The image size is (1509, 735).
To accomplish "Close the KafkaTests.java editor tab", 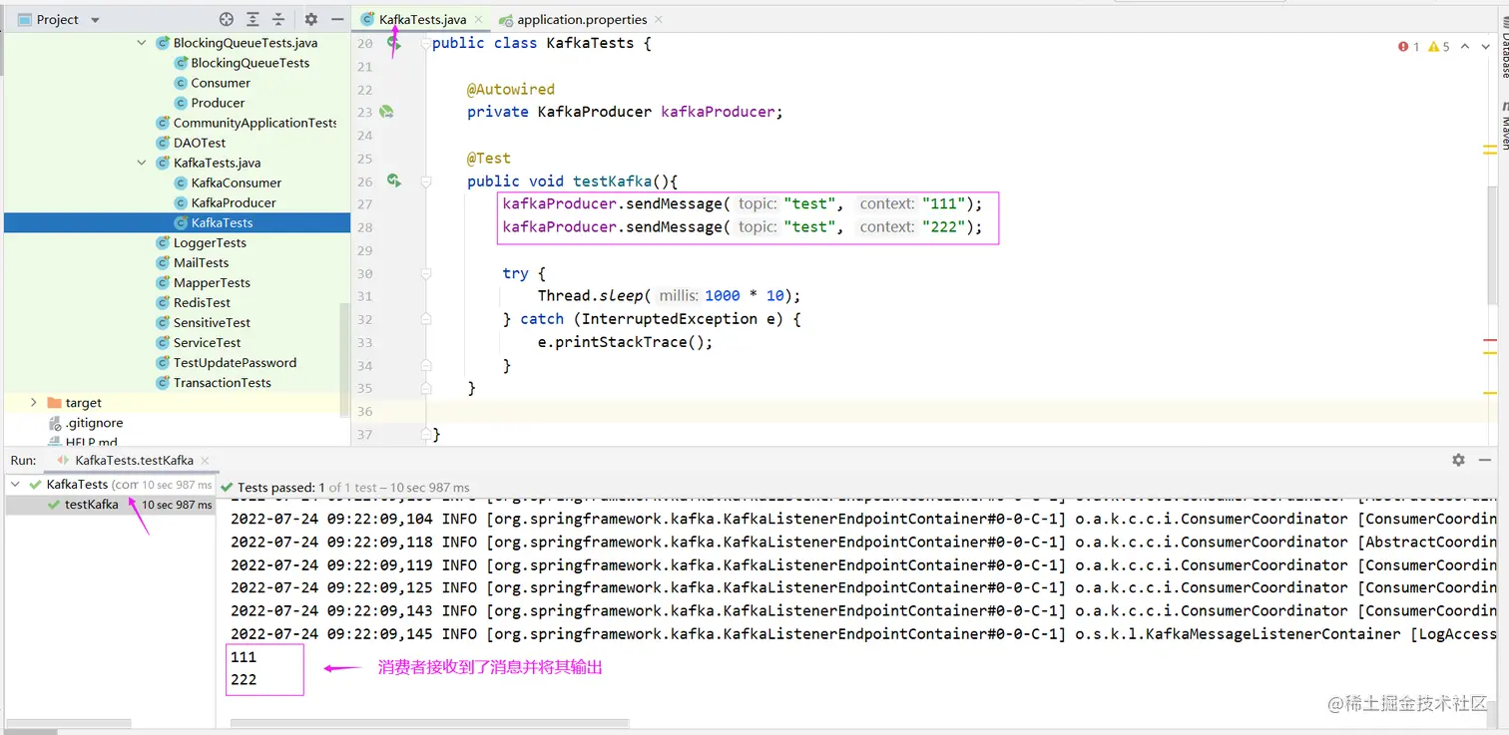I will coord(478,20).
